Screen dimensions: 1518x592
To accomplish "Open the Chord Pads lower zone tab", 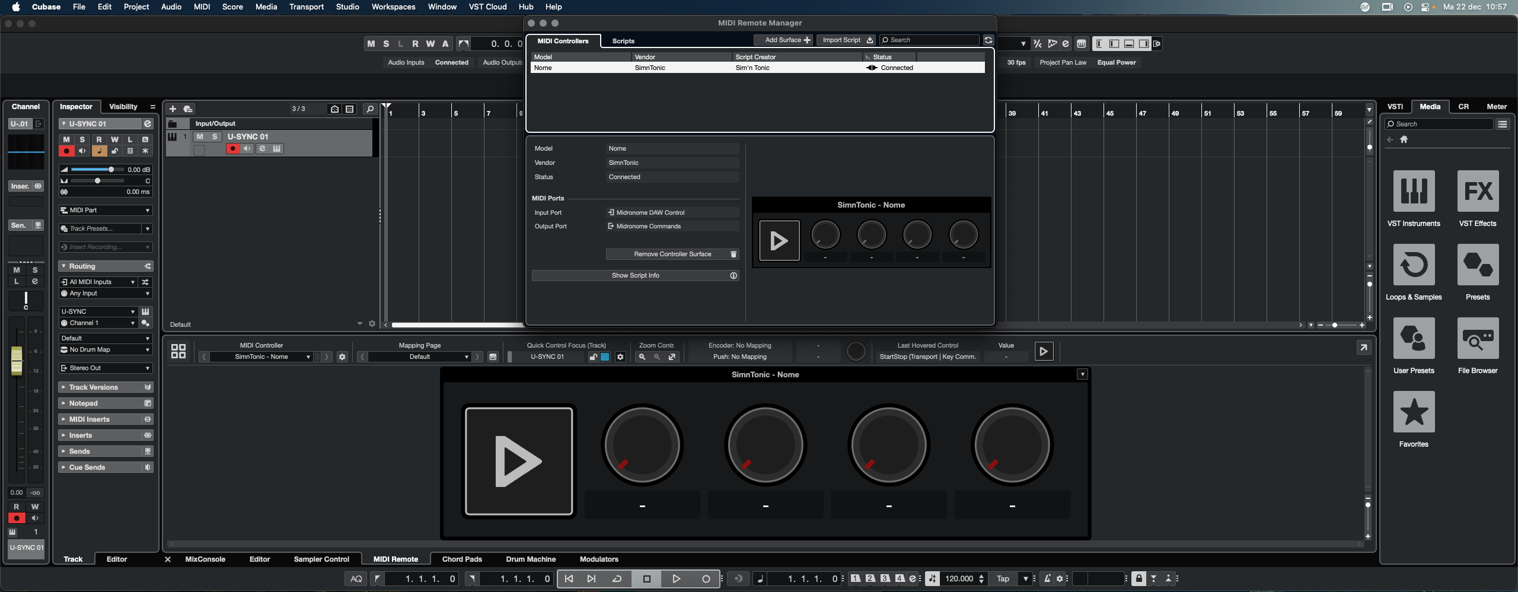I will pyautogui.click(x=461, y=559).
